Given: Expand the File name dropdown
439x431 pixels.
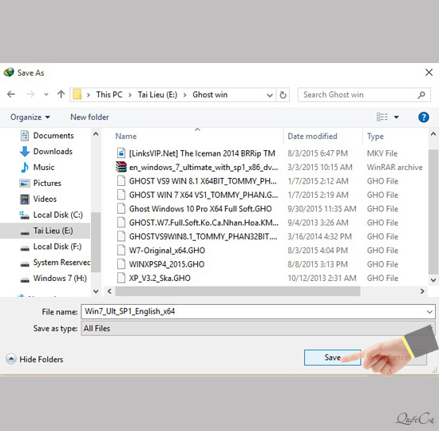Looking at the screenshot, I should pyautogui.click(x=429, y=312).
